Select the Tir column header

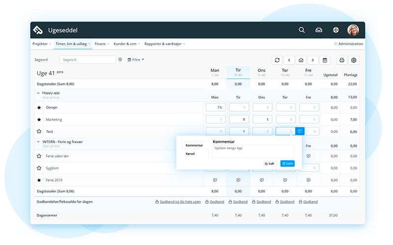238,72
